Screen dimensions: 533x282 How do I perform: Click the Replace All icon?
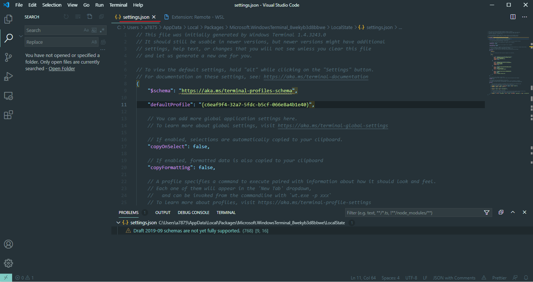tap(103, 42)
